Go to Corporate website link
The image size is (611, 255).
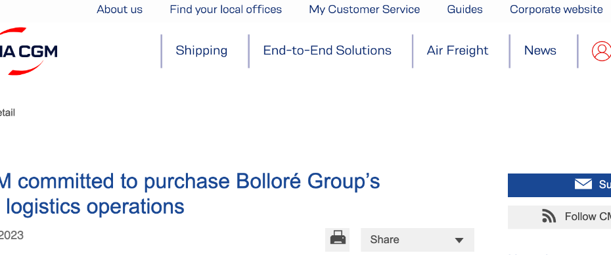(x=556, y=9)
